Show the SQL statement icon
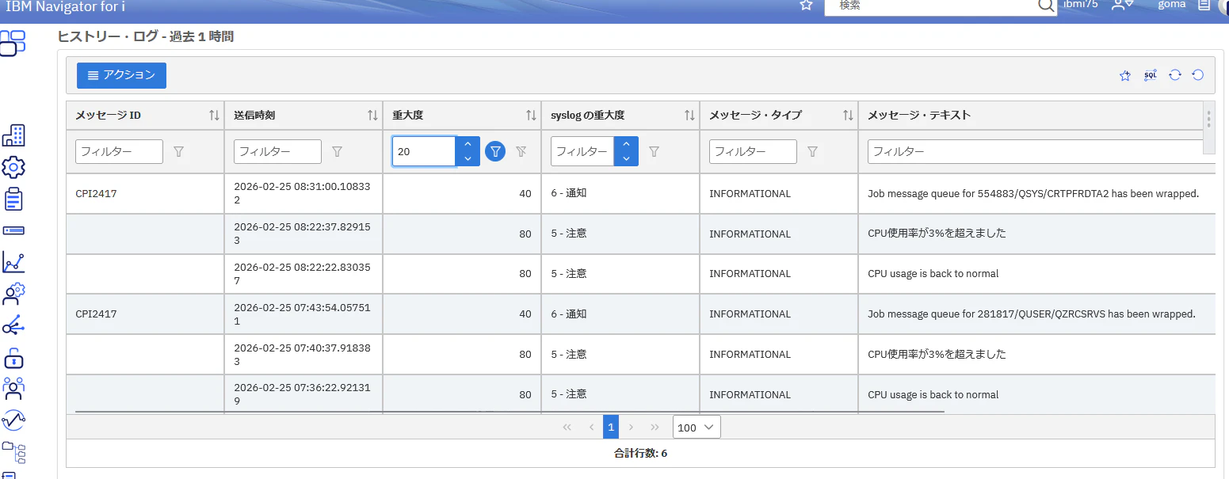 coord(1151,75)
